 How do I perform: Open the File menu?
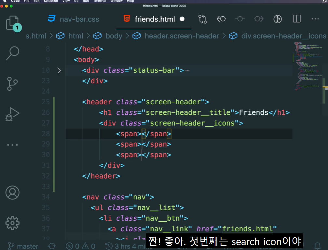[26, 1]
